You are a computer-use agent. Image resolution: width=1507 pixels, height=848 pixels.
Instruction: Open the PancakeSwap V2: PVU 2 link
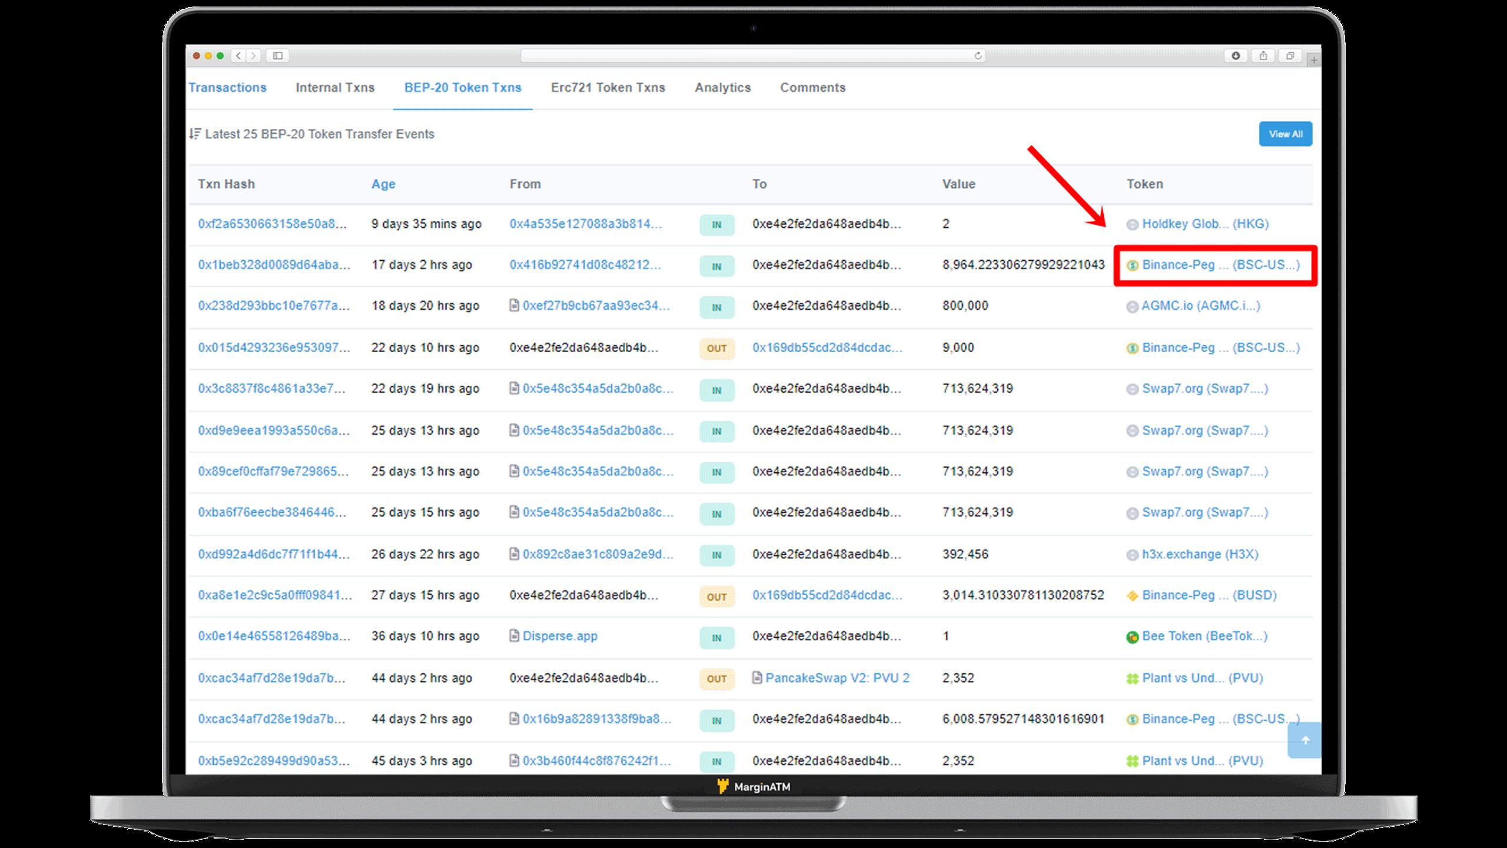tap(838, 678)
